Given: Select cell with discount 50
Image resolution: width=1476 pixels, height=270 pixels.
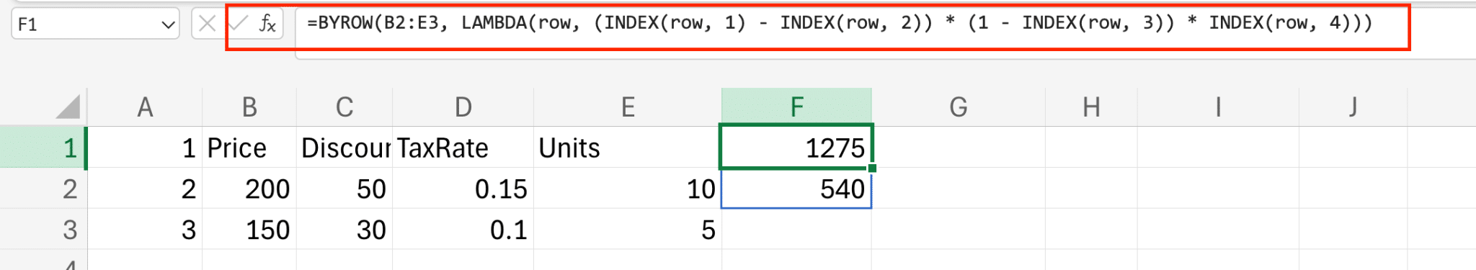Looking at the screenshot, I should [x=344, y=189].
